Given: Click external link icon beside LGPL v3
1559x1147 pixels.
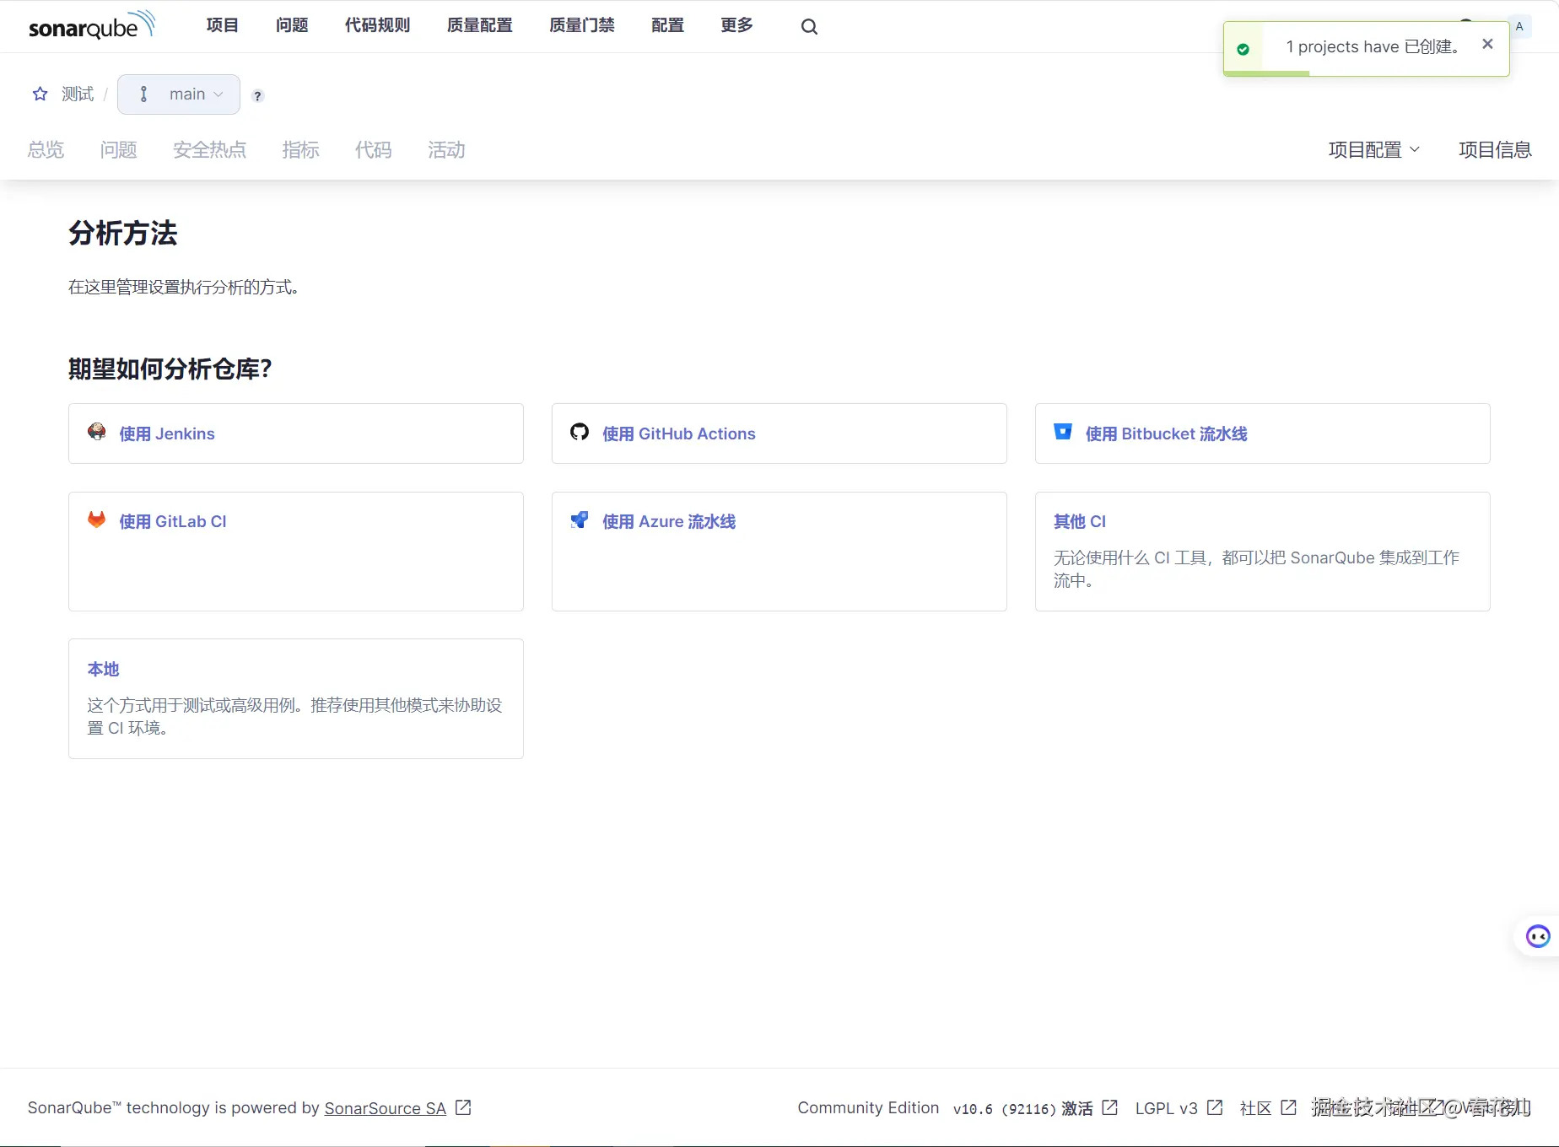Looking at the screenshot, I should point(1215,1107).
